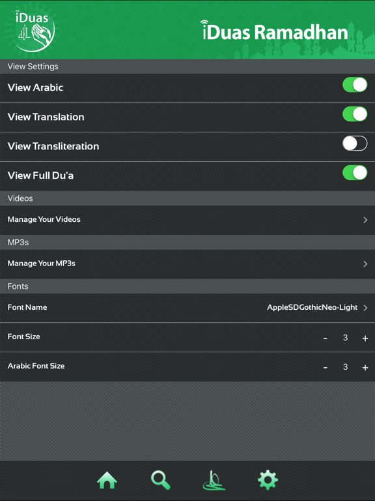The image size is (375, 501).
Task: Increase Font Size with plus
Action: pos(365,338)
